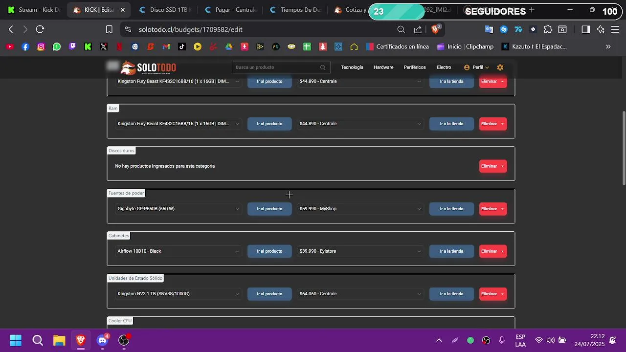Switch to the Stream - Kick tab
The image size is (626, 352).
33,10
